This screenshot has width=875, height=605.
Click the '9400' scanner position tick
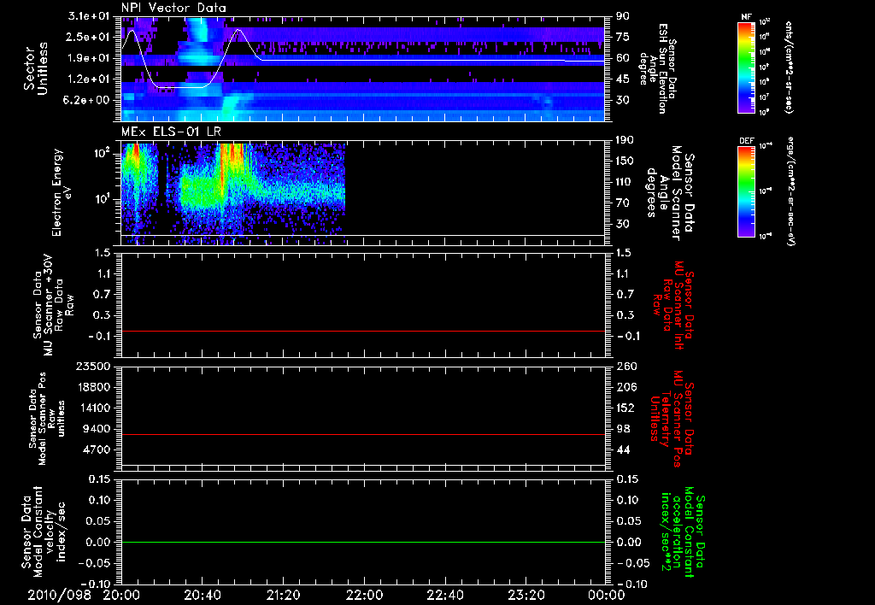click(96, 429)
